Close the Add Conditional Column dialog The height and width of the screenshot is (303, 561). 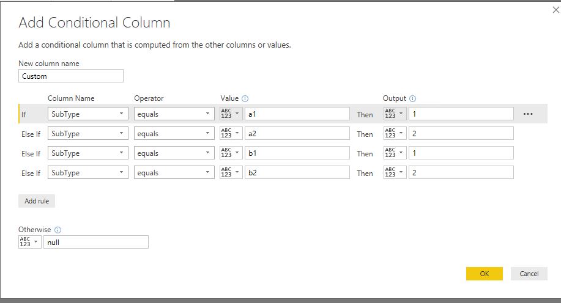pos(555,10)
